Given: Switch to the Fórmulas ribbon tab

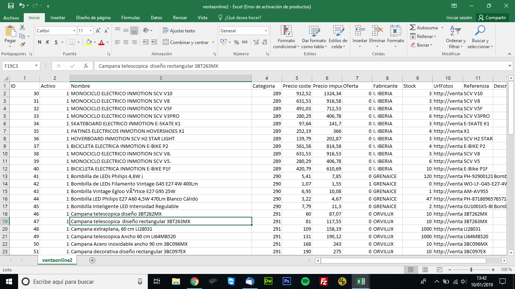Looking at the screenshot, I should [x=130, y=18].
